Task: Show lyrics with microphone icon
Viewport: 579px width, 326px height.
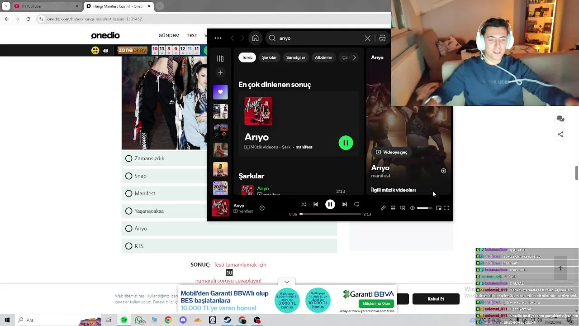Action: coord(383,208)
